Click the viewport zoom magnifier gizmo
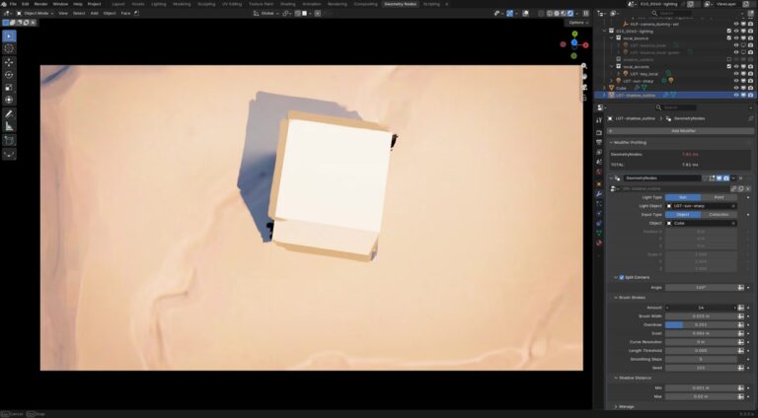Screen dimensions: 758x418 [x=584, y=66]
